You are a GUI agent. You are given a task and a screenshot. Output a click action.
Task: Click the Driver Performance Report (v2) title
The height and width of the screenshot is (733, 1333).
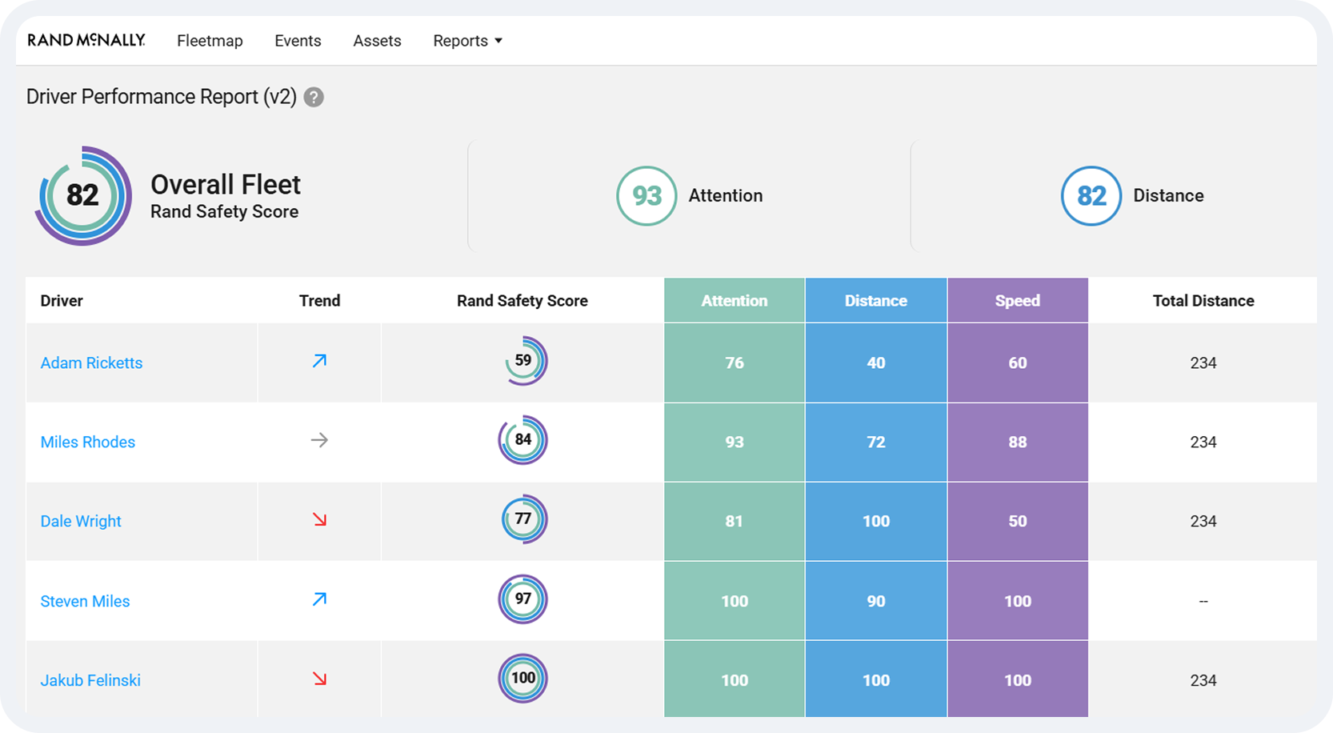tap(162, 97)
